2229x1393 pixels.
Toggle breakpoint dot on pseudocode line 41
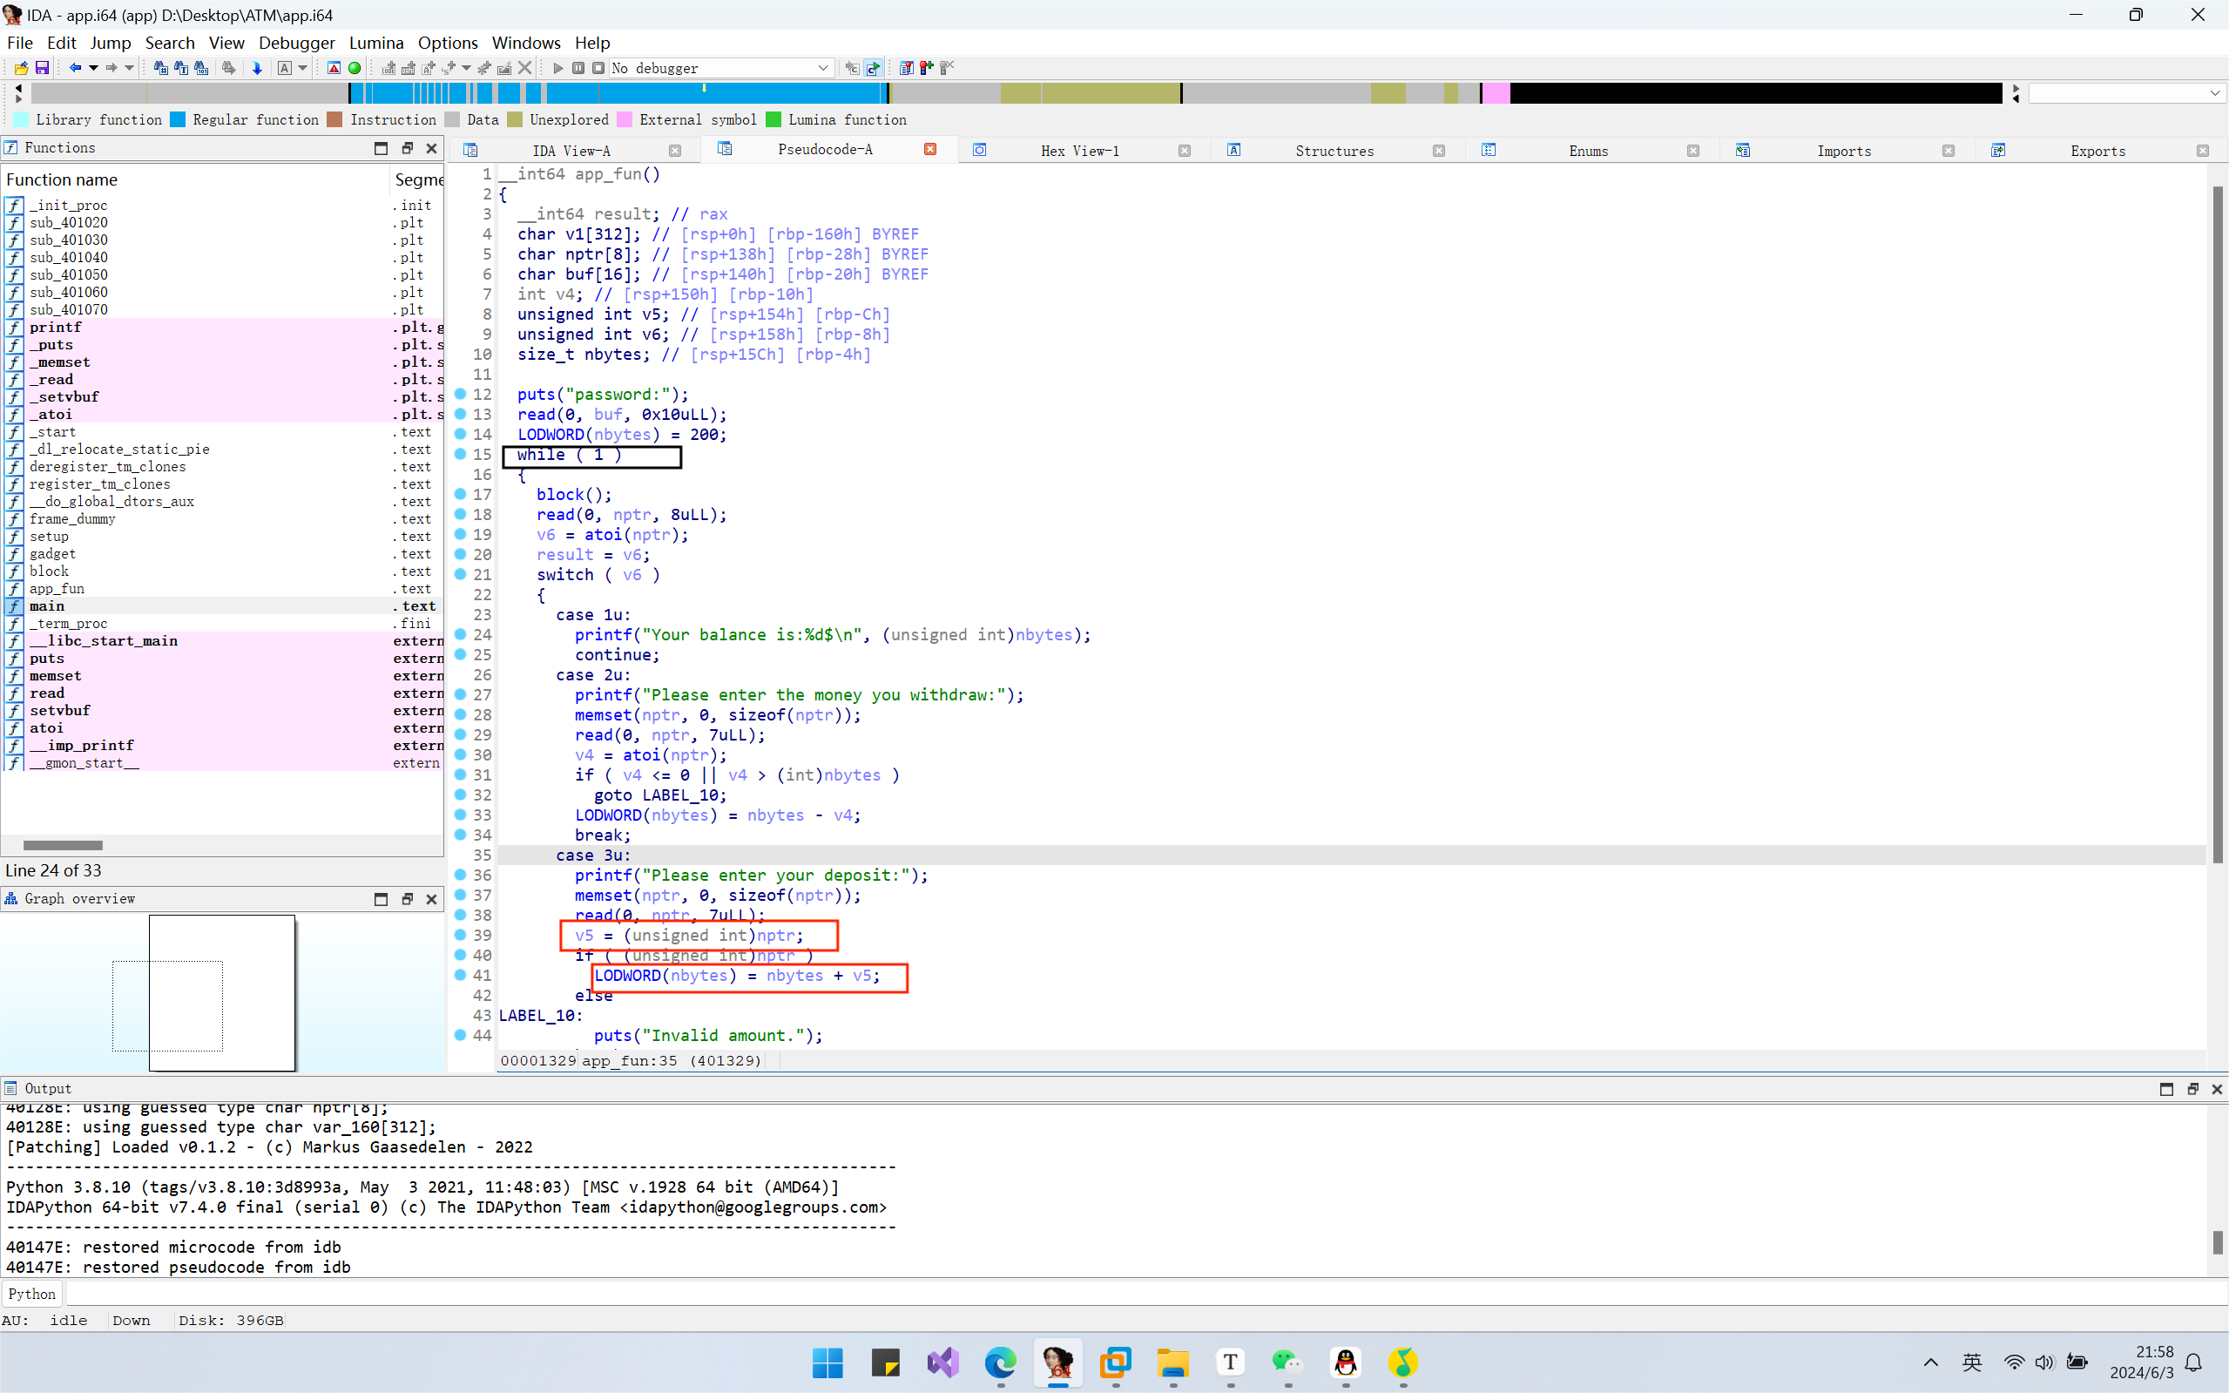click(x=461, y=975)
